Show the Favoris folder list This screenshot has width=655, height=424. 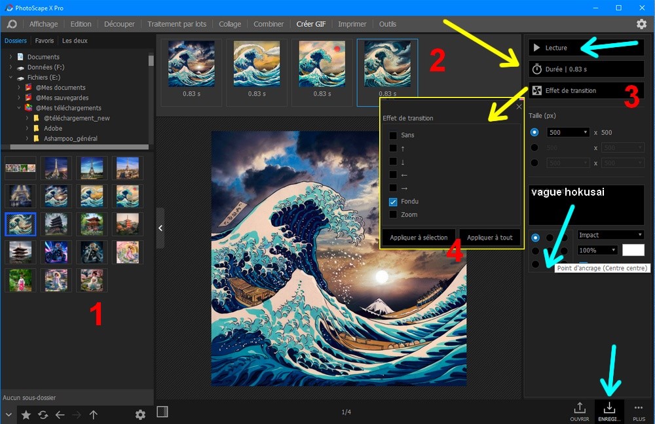[45, 41]
